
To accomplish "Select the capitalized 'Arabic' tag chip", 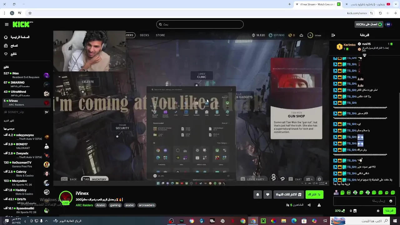I will coord(101,205).
